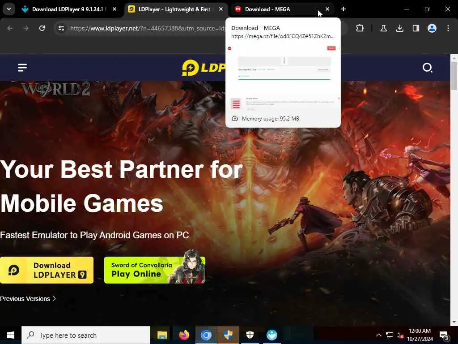Viewport: 458px width, 344px height.
Task: Click the muted volume tray icon
Action: 400,335
